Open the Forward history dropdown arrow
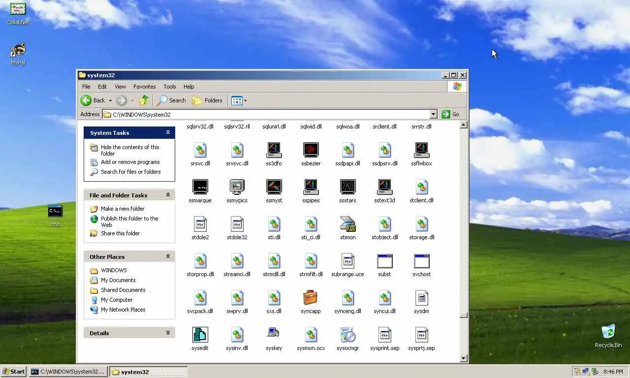Viewport: 630px width, 378px height. pos(132,100)
